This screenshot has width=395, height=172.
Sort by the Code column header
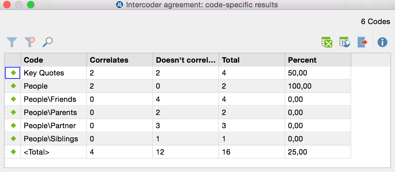tap(54, 60)
